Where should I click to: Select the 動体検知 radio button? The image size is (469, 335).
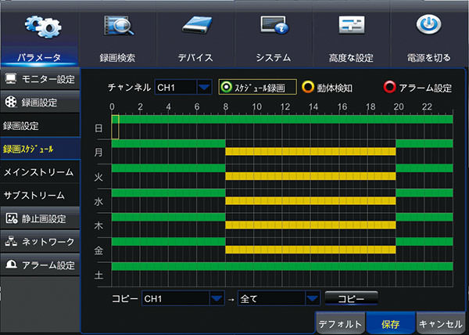309,88
